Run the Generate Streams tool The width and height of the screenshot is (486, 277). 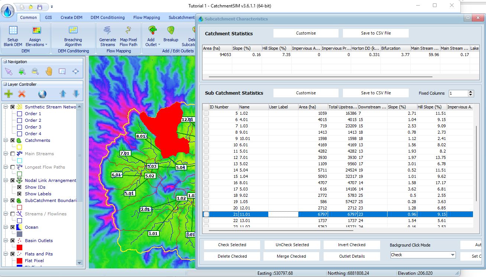[107, 30]
